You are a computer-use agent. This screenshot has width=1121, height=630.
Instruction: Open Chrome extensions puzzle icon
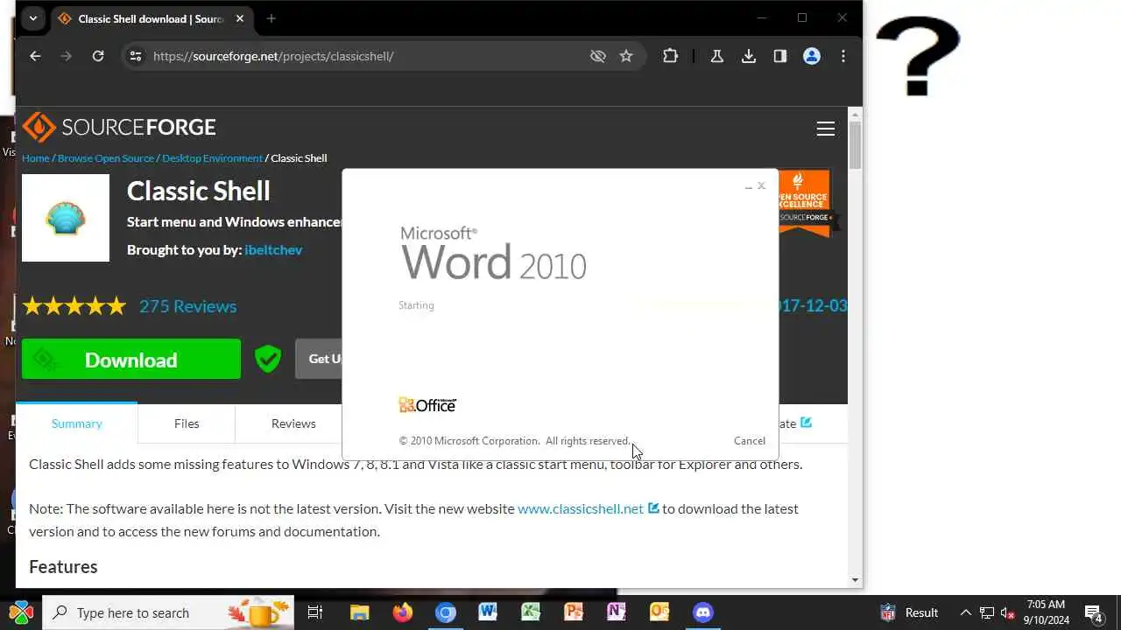tap(670, 56)
